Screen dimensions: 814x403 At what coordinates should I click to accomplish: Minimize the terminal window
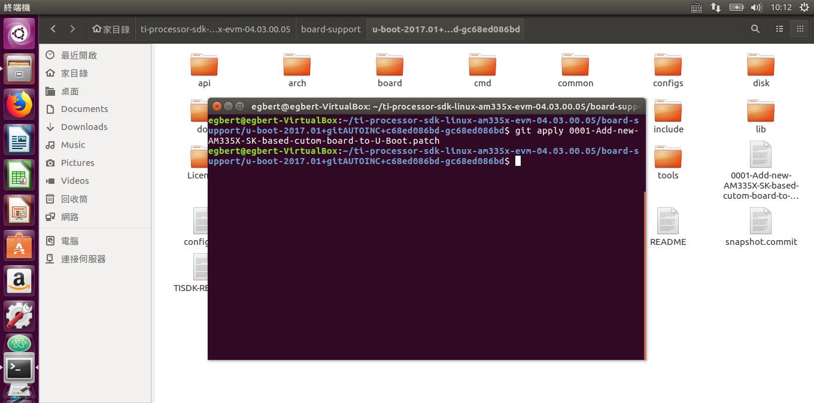228,107
